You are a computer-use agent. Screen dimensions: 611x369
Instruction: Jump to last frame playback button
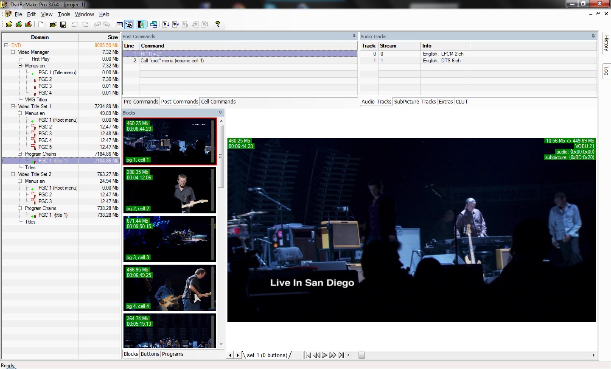point(341,355)
